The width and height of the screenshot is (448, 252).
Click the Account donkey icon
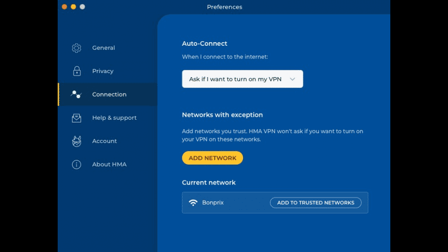click(x=77, y=141)
